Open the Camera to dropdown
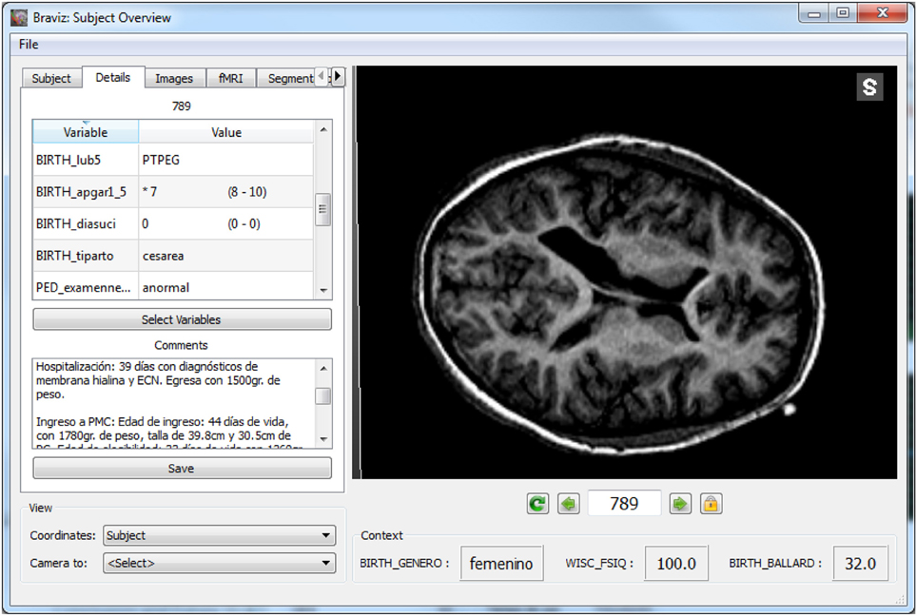Viewport: 917px width, 616px height. (220, 564)
